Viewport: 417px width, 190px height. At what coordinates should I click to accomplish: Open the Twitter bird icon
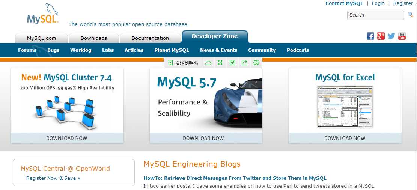391,36
